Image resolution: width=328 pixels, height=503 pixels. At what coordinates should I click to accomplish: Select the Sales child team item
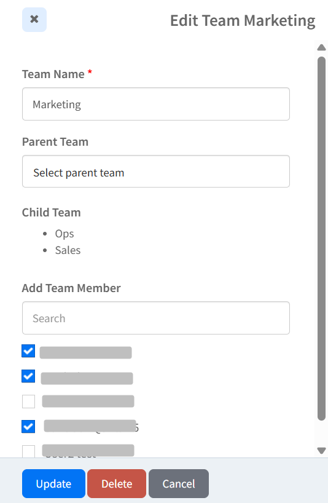pyautogui.click(x=68, y=250)
